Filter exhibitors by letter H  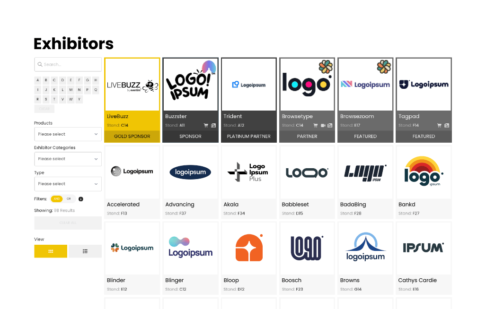pyautogui.click(x=96, y=80)
